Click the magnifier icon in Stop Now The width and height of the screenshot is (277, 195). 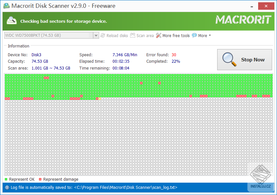tap(229, 59)
